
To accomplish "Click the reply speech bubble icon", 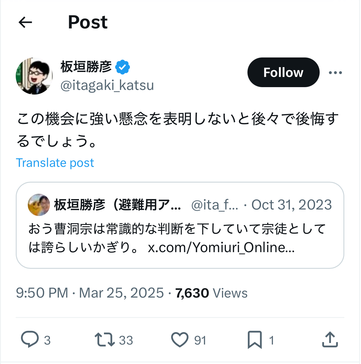I will click(30, 340).
